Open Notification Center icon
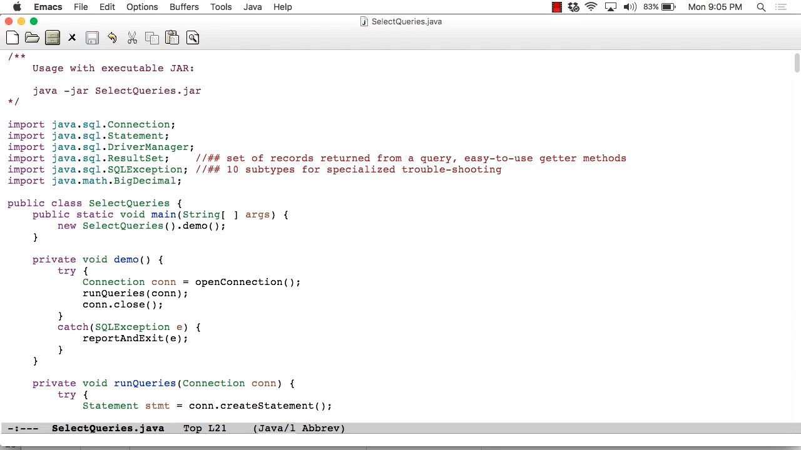The width and height of the screenshot is (801, 450). click(x=780, y=7)
